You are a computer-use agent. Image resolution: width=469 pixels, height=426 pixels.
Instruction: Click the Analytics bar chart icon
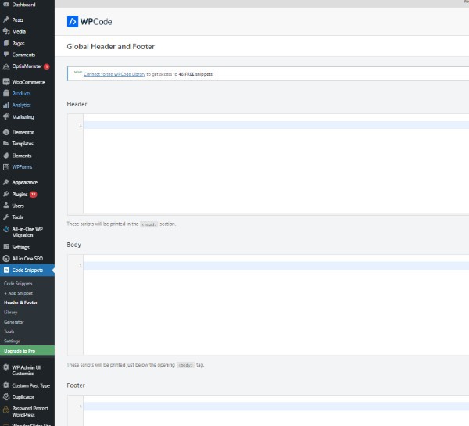tap(6, 105)
